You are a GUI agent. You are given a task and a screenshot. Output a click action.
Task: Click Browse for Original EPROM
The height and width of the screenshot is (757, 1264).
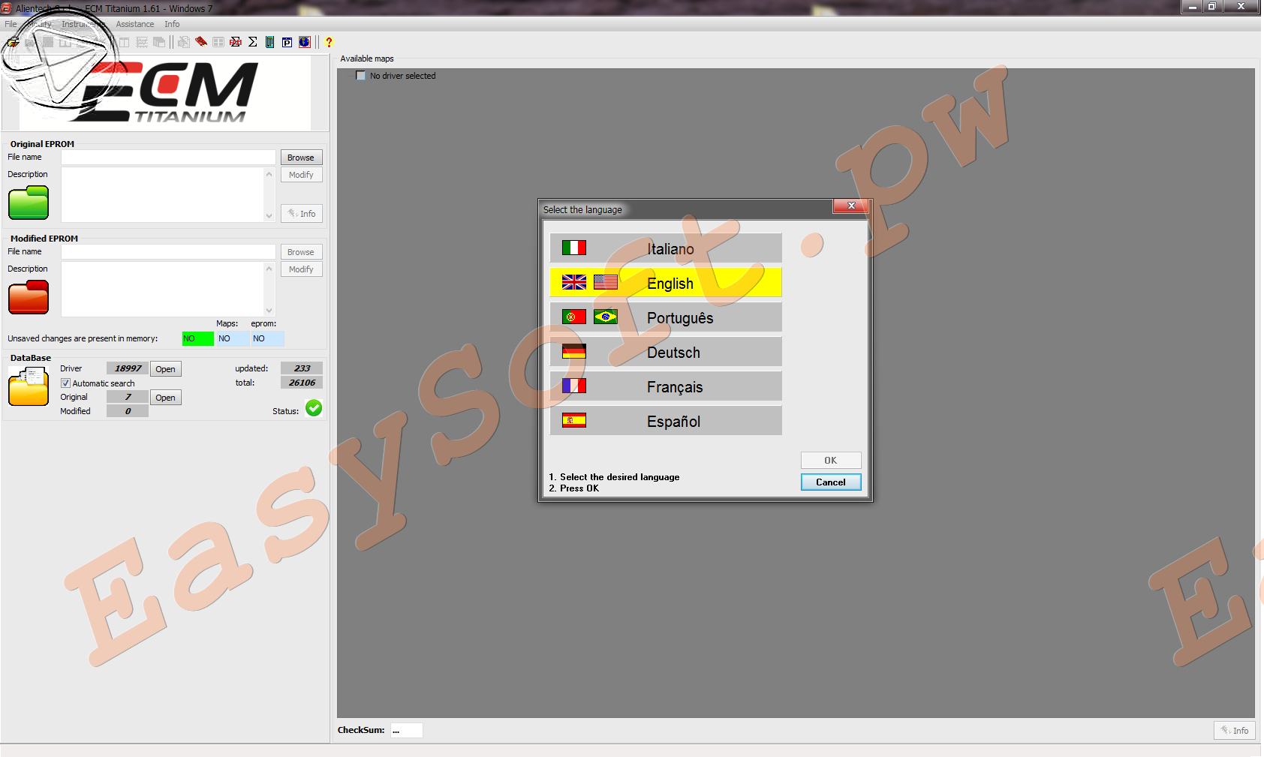pos(301,158)
